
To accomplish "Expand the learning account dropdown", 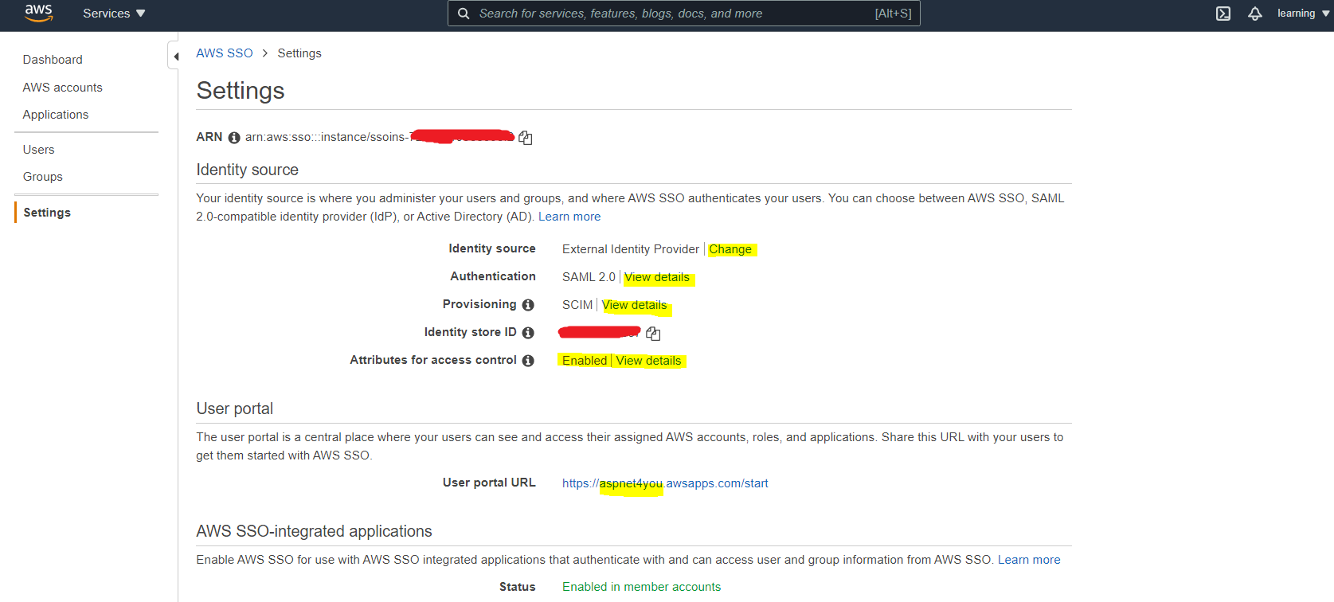I will [x=1304, y=14].
